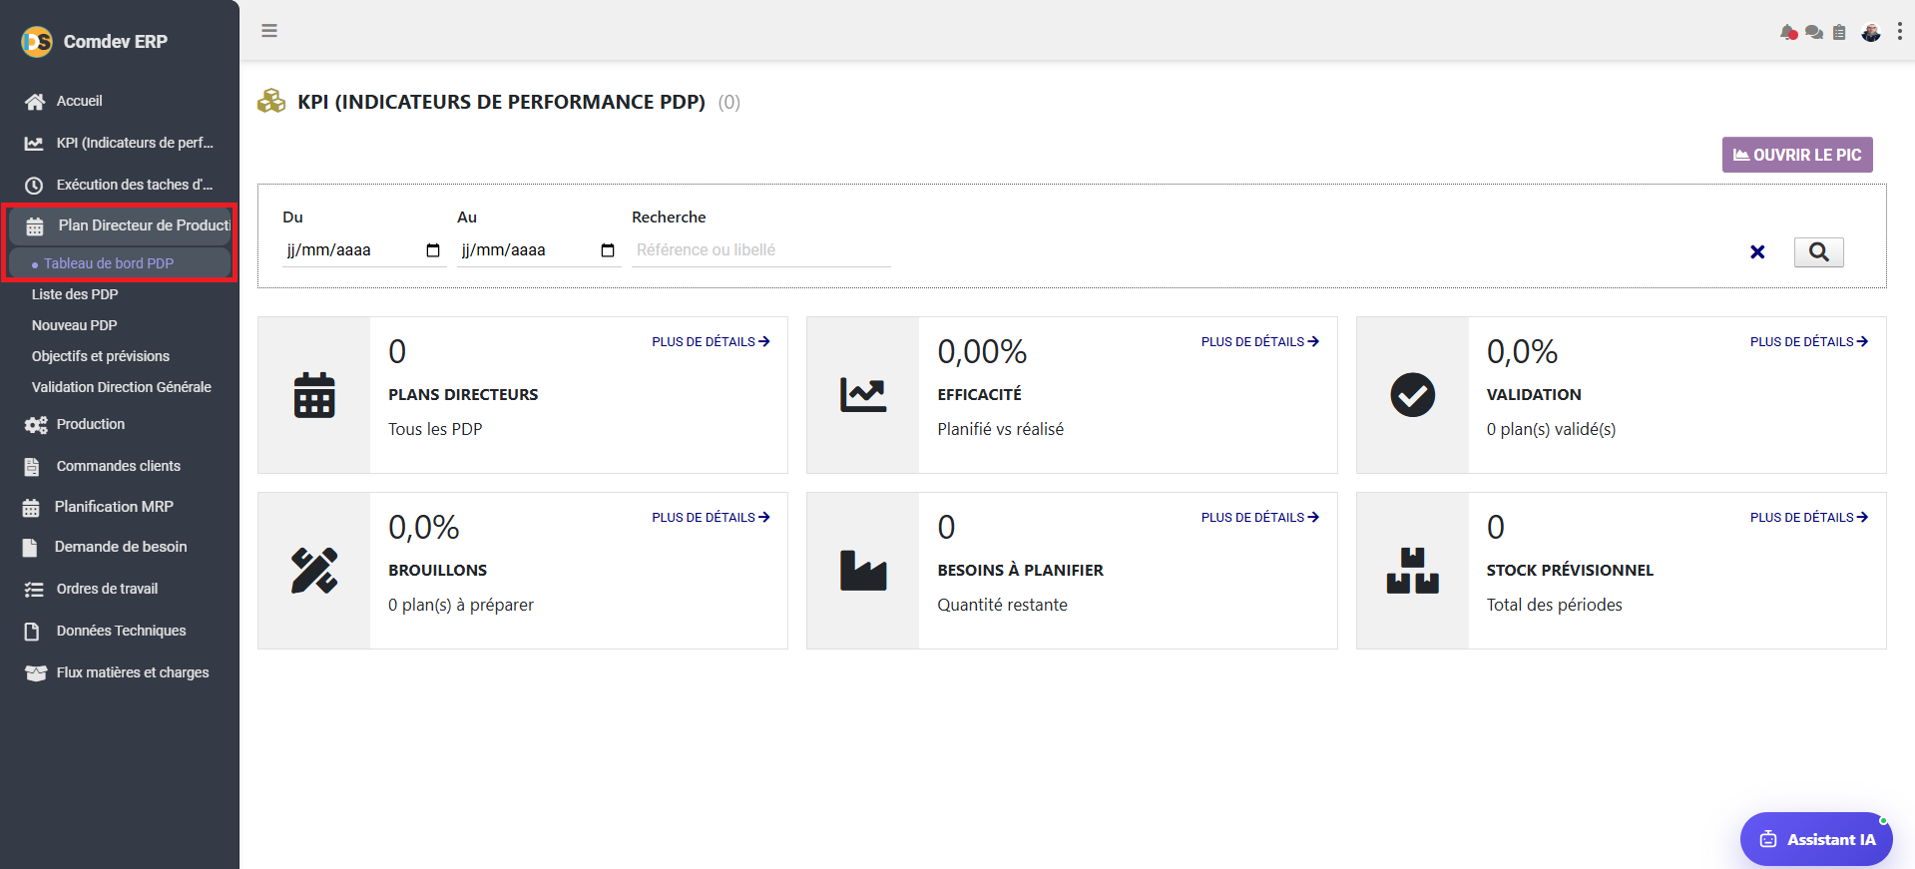Click the Plans Directeurs calendar icon
The image size is (1915, 869).
pyautogui.click(x=314, y=395)
